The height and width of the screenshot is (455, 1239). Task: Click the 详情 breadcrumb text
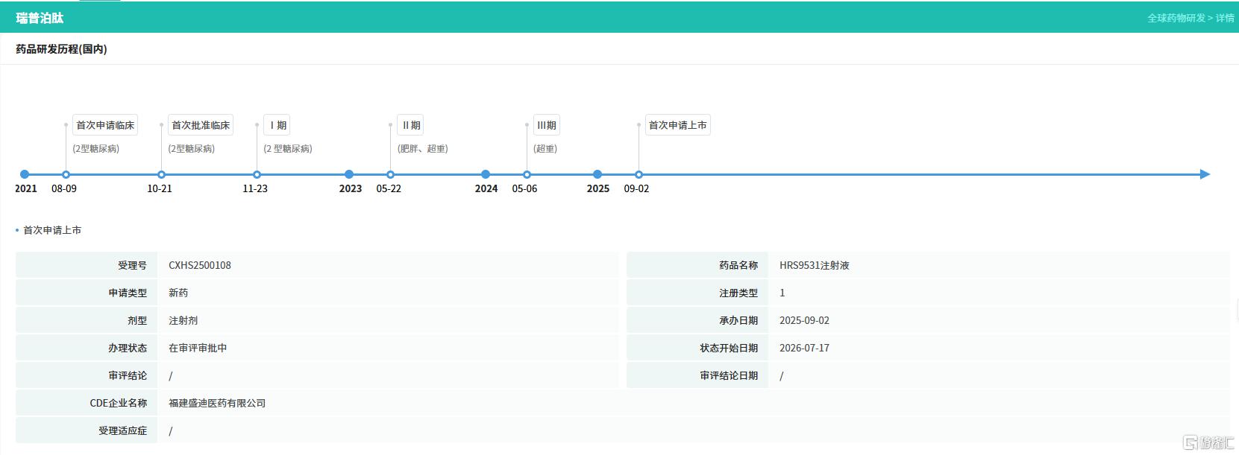1225,18
